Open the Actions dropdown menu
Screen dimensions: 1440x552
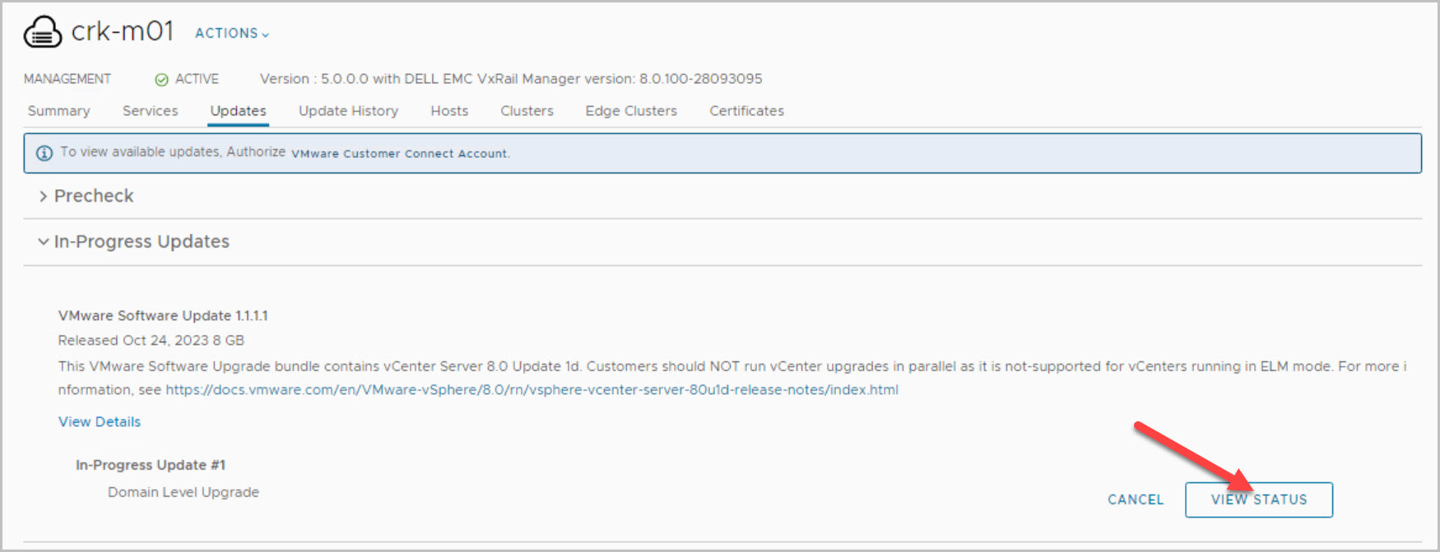click(x=231, y=34)
